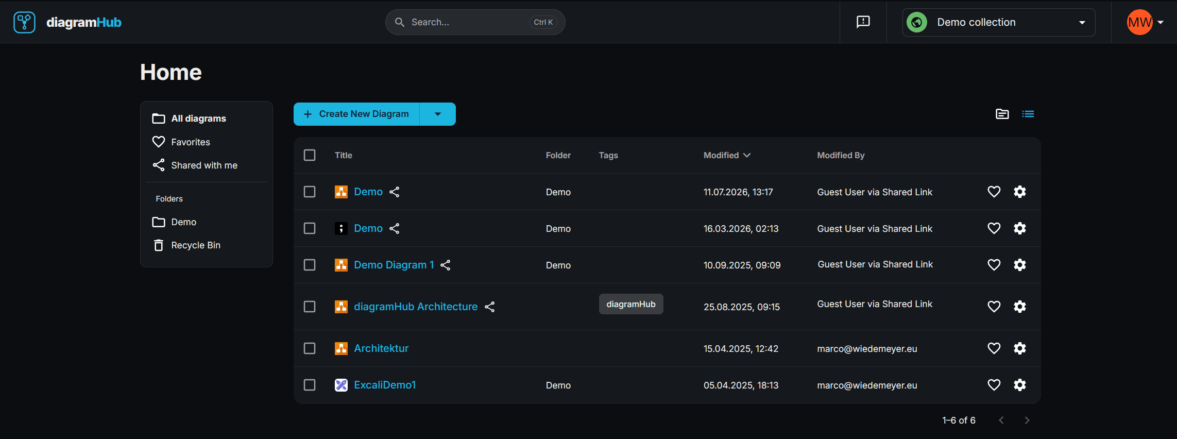Click the 1–6 of 6 pagination text
Screen dimensions: 1177x439
pyautogui.click(x=959, y=420)
